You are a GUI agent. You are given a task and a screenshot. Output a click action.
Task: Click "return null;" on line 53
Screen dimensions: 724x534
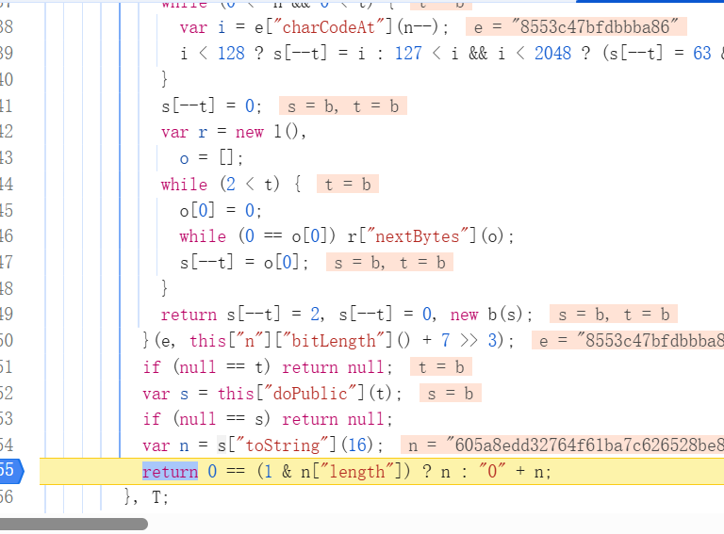pyautogui.click(x=337, y=419)
